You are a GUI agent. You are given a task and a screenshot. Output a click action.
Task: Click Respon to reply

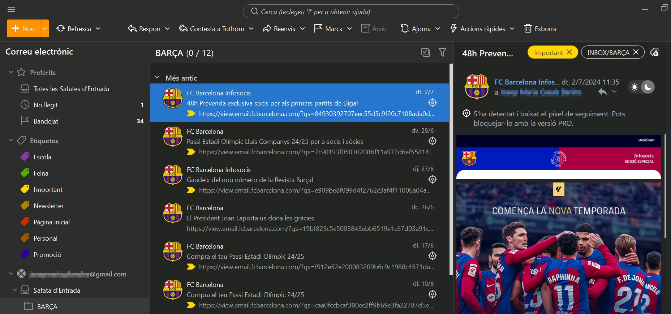click(x=144, y=29)
